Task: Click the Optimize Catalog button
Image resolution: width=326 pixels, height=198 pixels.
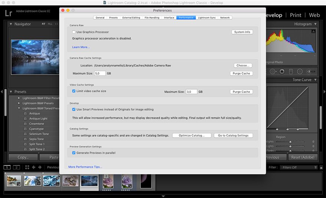Action: [192, 136]
